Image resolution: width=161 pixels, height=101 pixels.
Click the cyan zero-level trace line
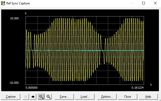tap(84, 50)
